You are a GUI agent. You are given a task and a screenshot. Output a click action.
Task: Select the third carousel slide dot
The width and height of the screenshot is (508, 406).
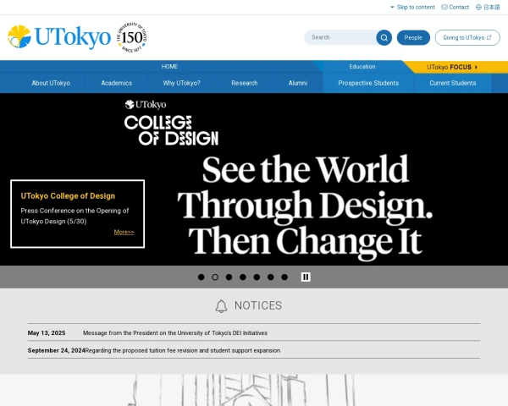pyautogui.click(x=229, y=277)
